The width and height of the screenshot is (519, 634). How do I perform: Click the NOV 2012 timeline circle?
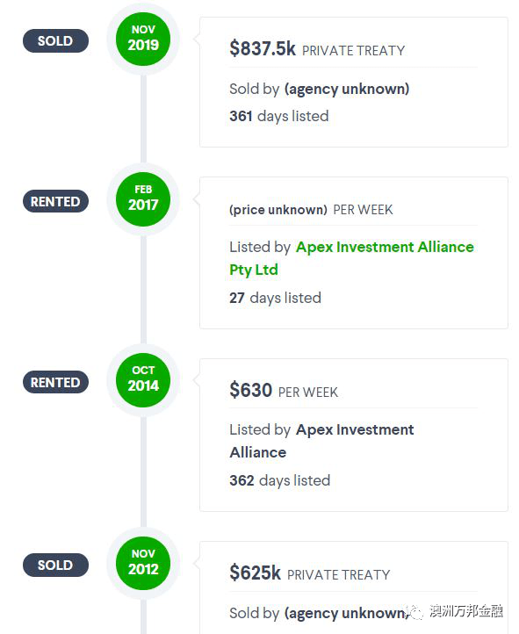tap(143, 563)
